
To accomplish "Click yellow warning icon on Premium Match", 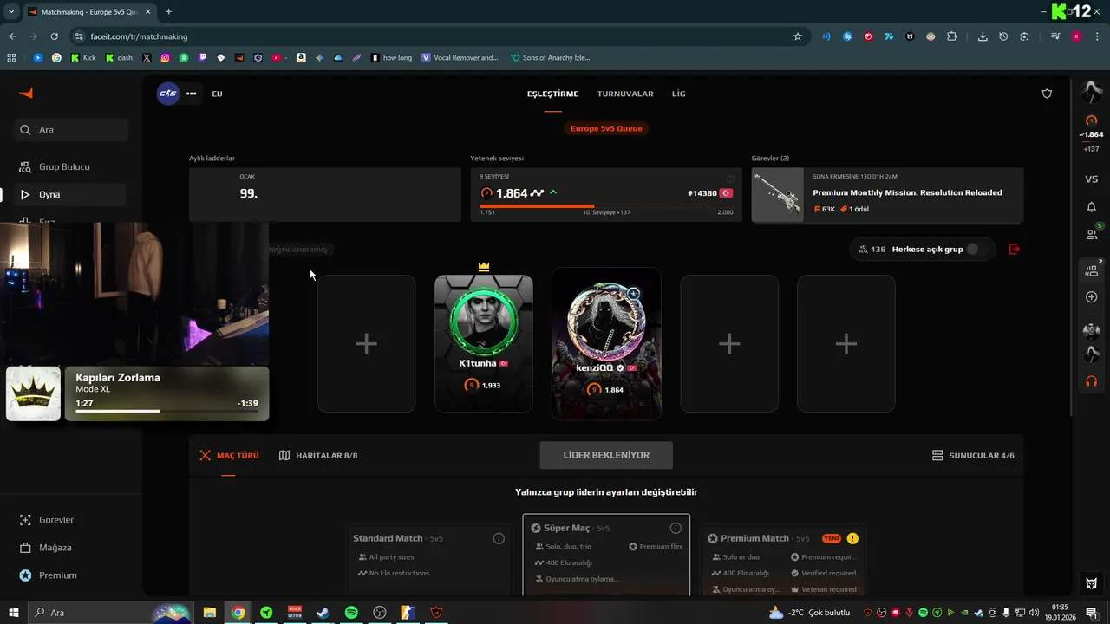I will pos(852,538).
